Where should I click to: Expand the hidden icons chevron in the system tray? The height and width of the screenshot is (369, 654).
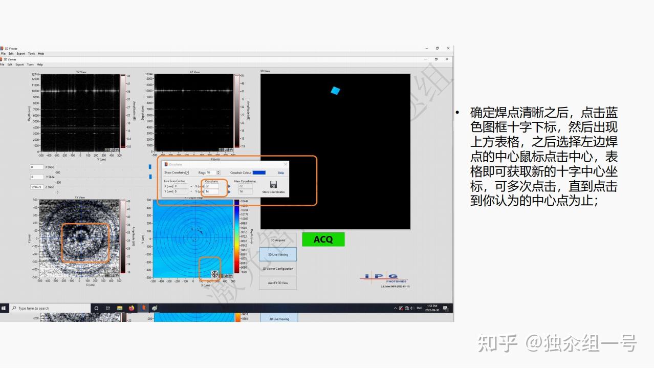(x=394, y=308)
